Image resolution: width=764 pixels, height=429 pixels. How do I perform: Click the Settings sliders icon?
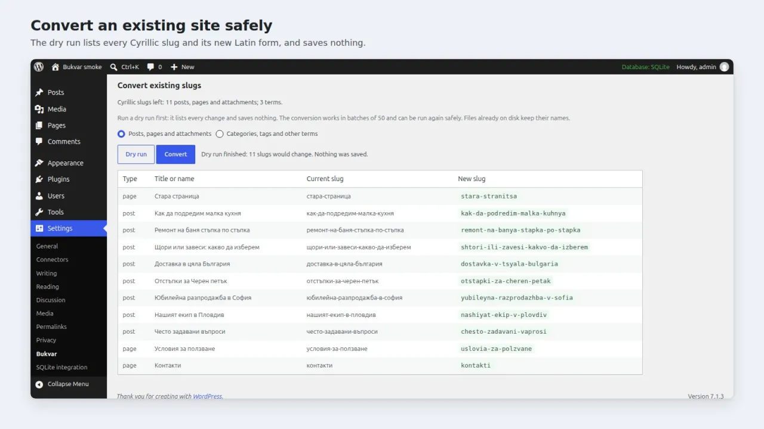[x=39, y=228]
